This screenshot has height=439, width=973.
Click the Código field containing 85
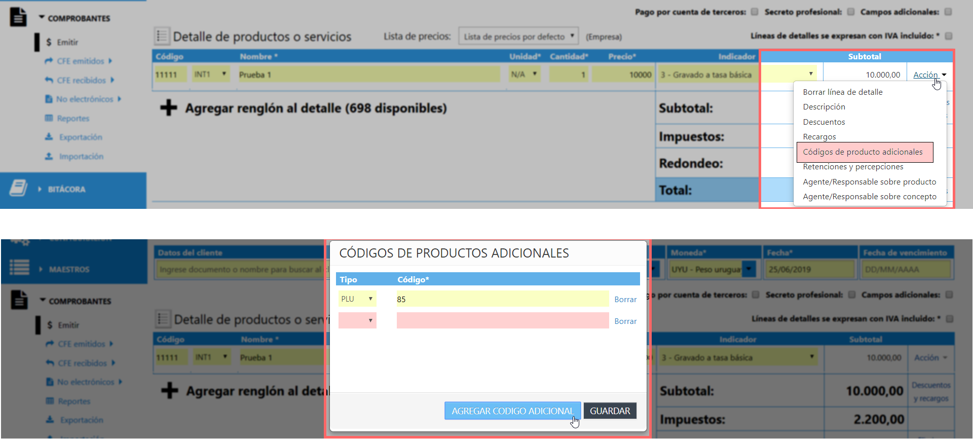click(502, 299)
